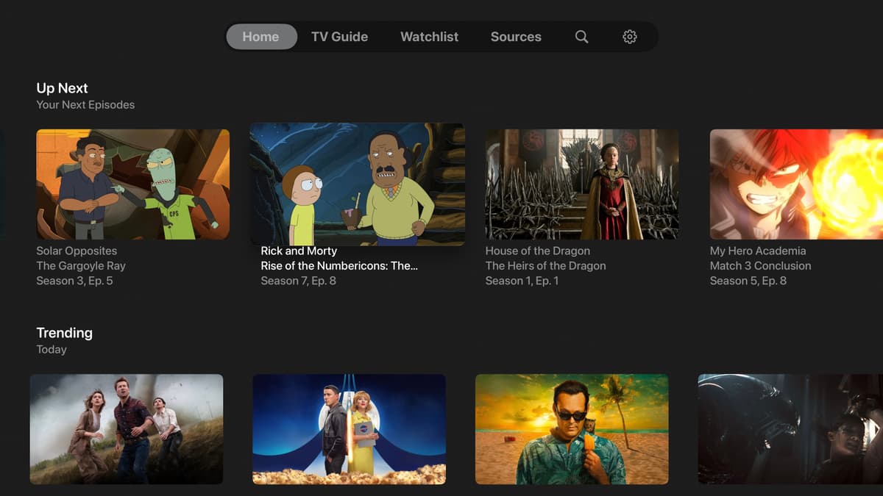
Task: Click the "Up Next" section heading
Action: [62, 88]
